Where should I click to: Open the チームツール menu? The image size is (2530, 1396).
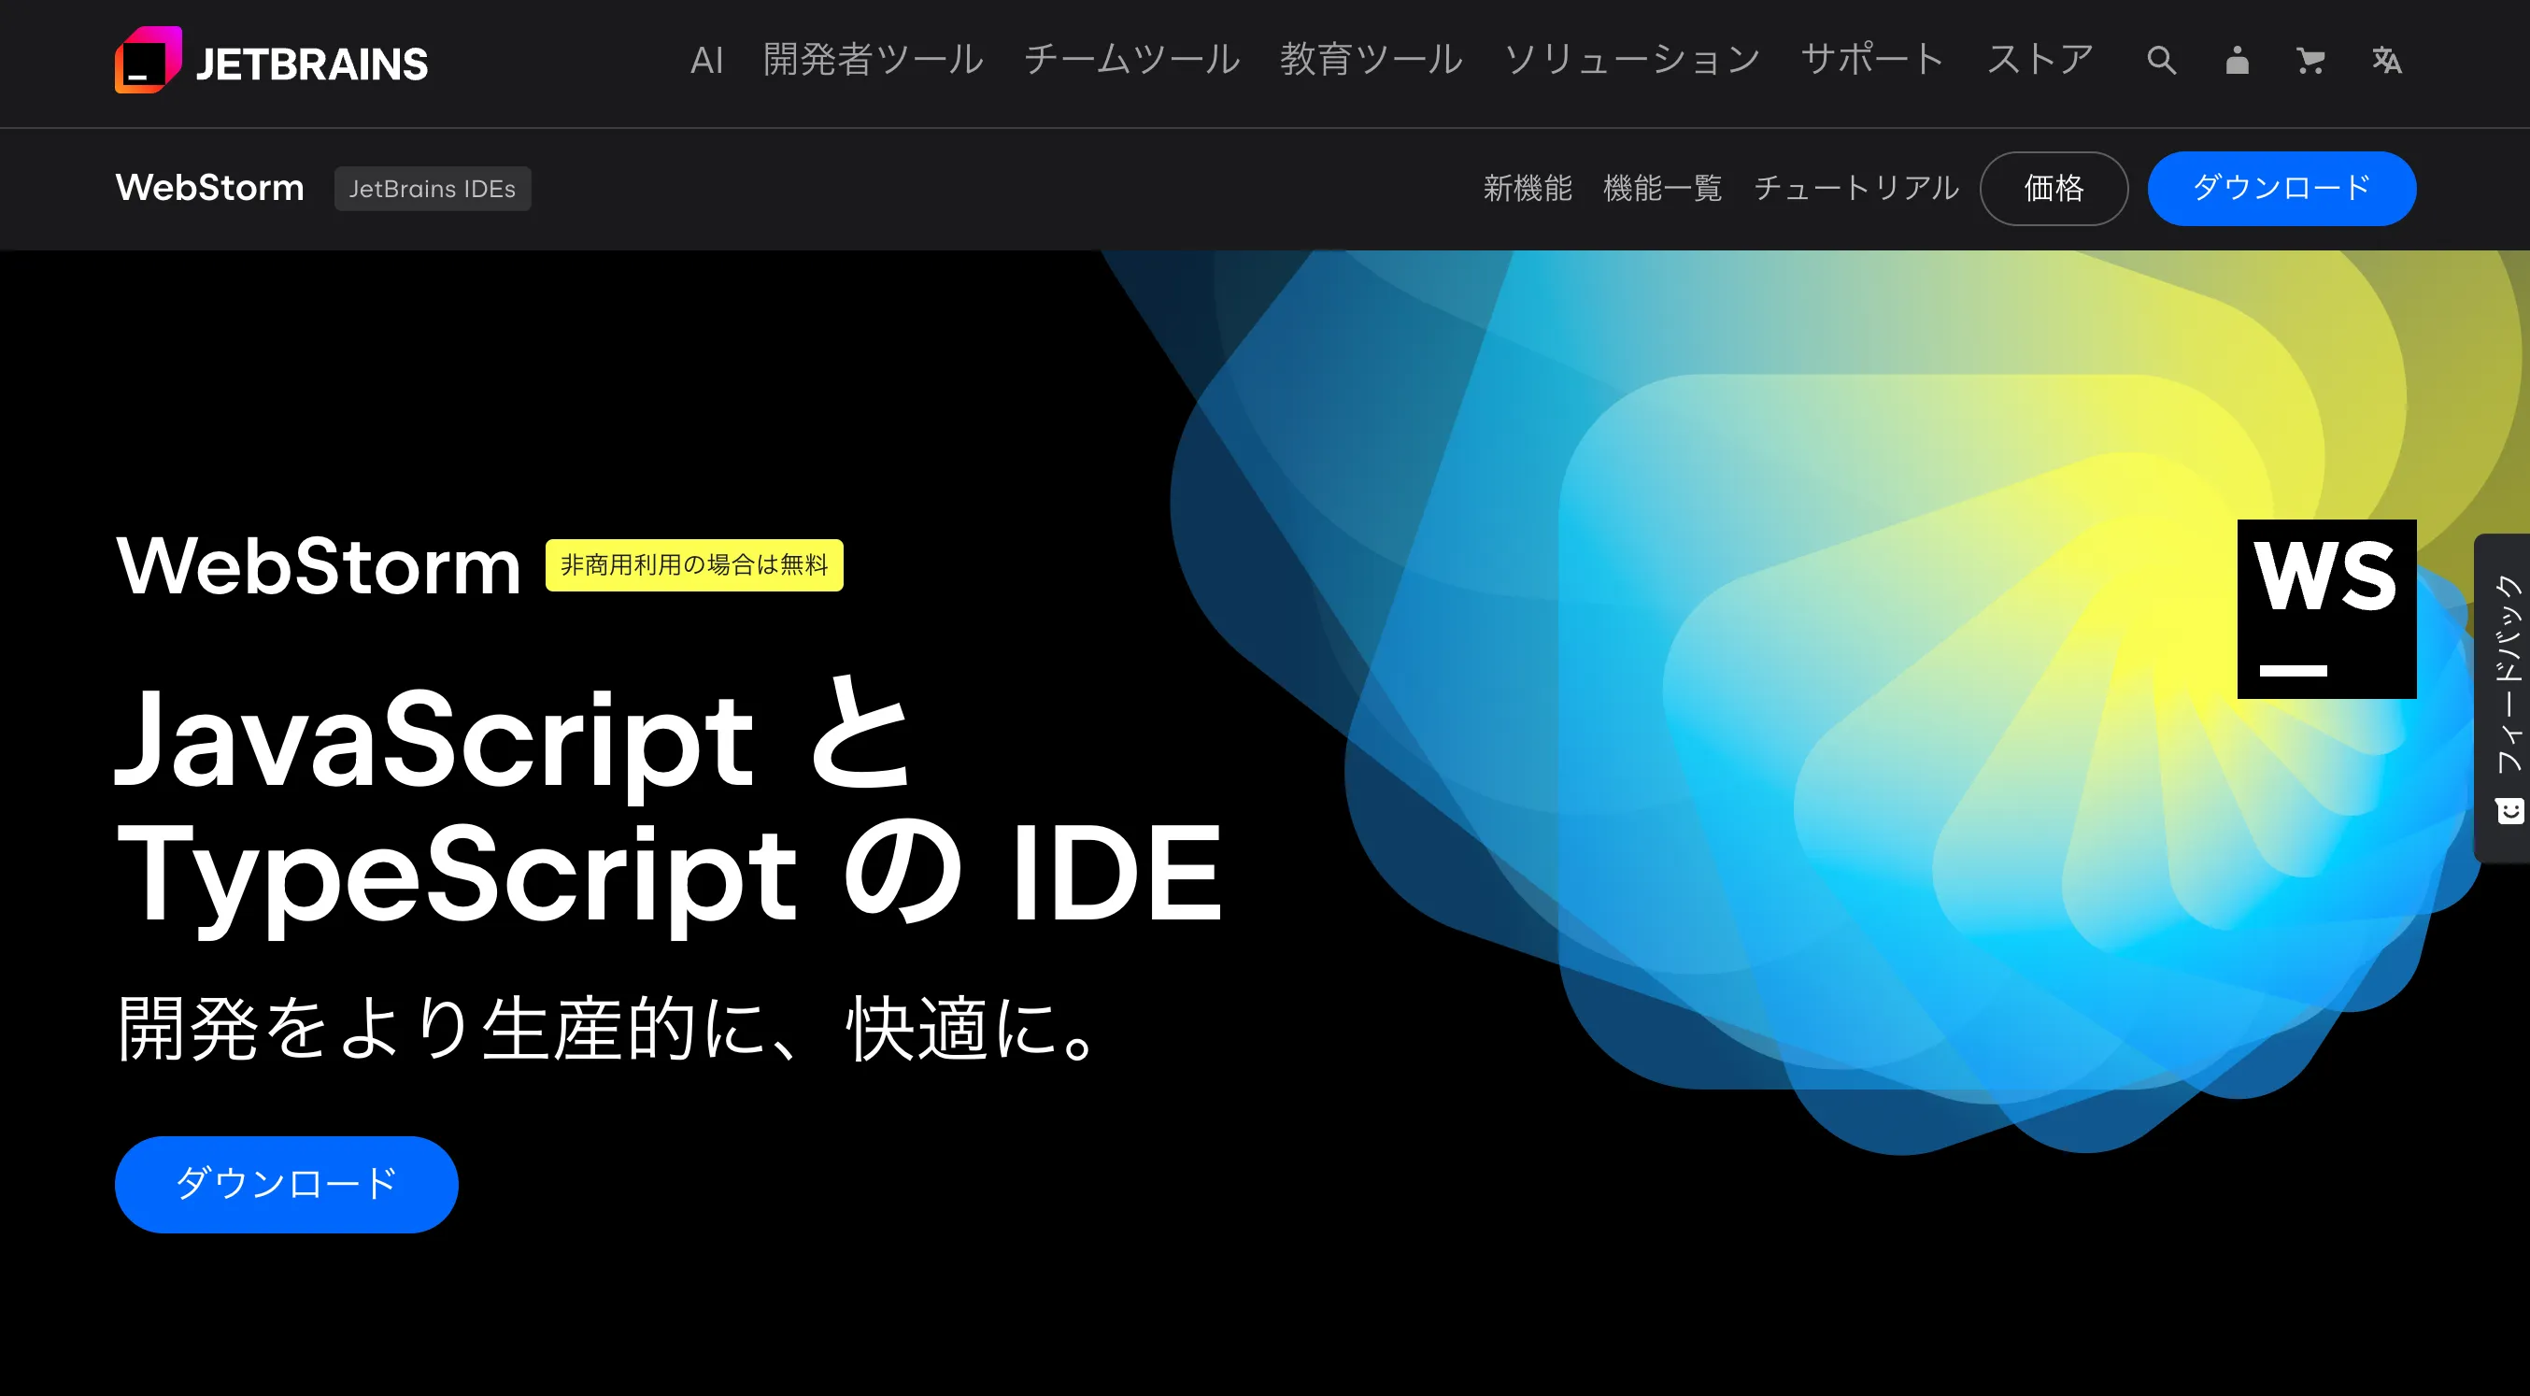(x=1131, y=61)
